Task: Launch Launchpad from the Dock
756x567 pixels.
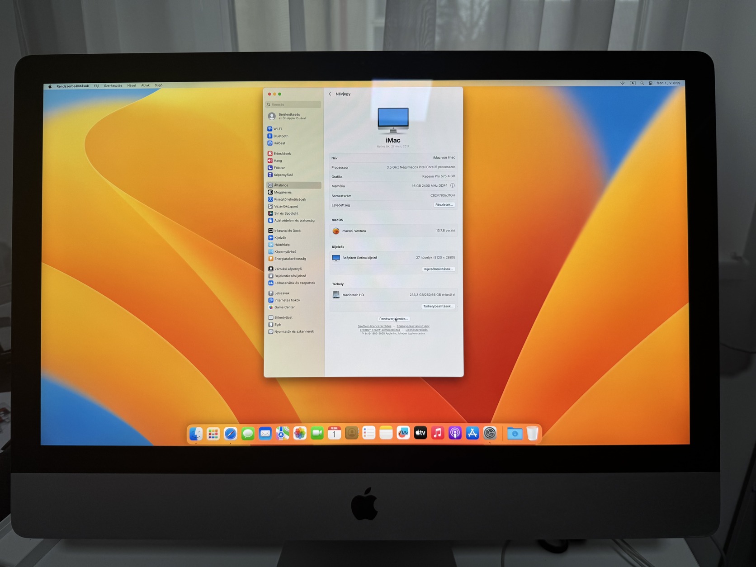Action: coord(213,434)
